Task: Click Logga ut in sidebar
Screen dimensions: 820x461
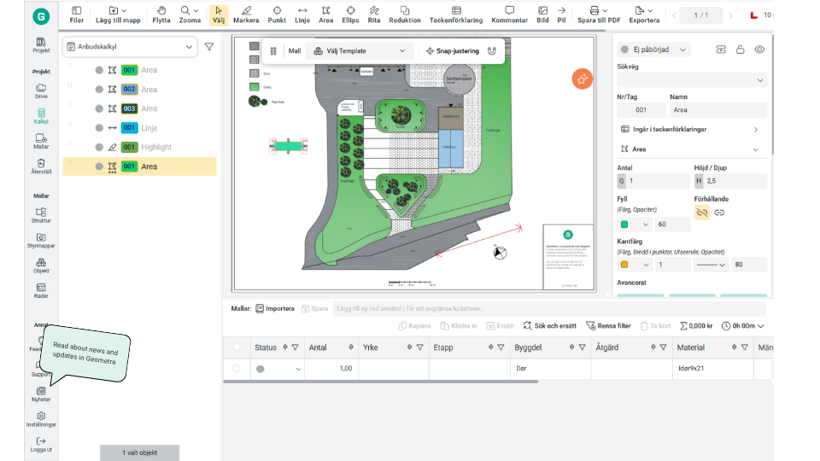Action: click(41, 444)
